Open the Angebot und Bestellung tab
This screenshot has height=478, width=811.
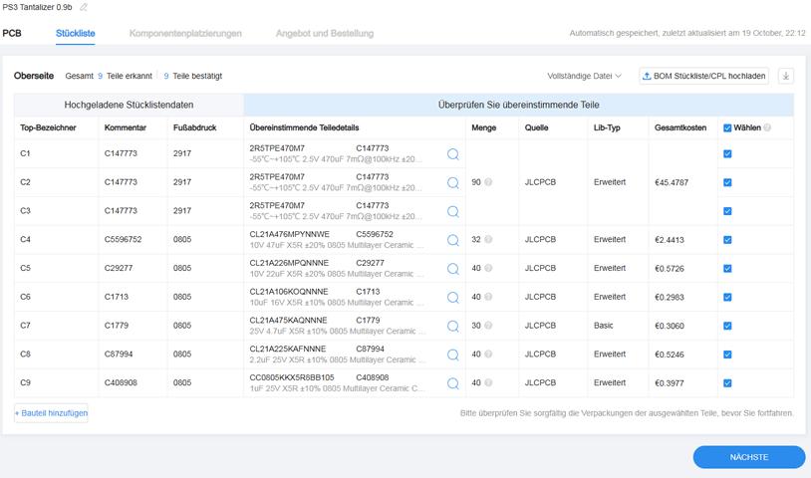[325, 33]
